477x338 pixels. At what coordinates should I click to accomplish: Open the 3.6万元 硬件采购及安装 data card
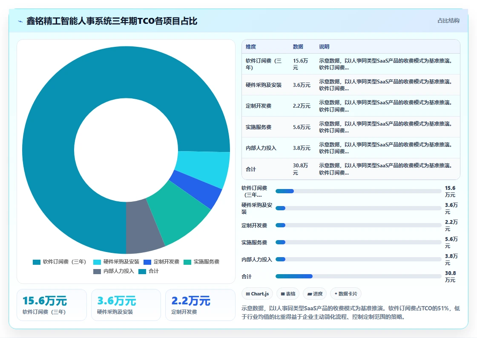pyautogui.click(x=126, y=305)
